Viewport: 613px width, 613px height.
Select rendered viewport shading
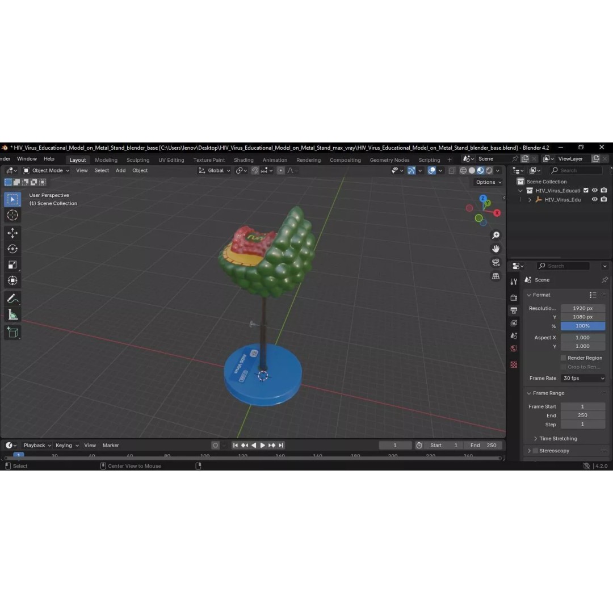pos(489,170)
